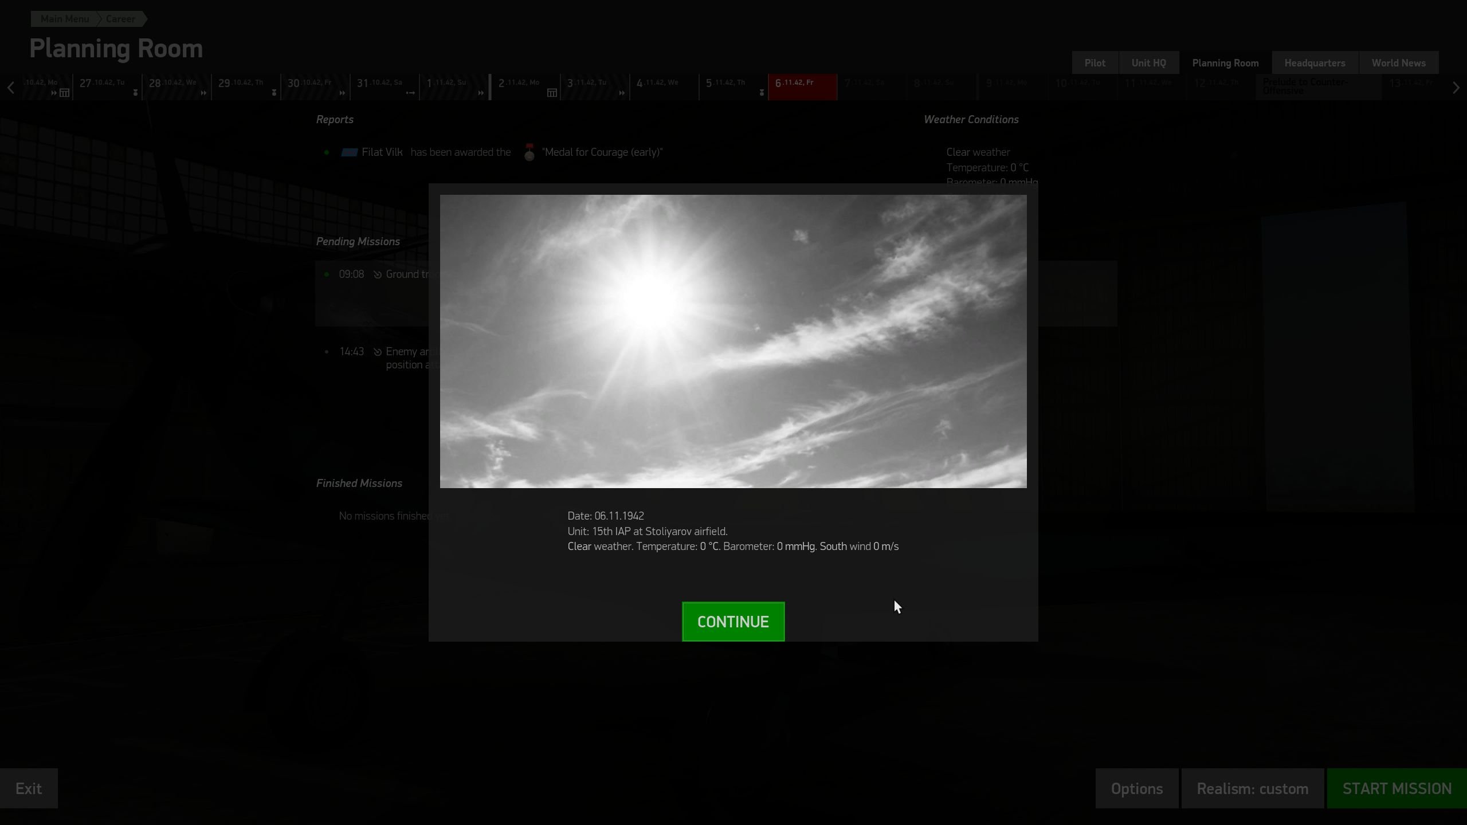Viewport: 1467px width, 825px height.
Task: Select the highlighted 6.11.42 Friday timeline day
Action: pos(802,87)
